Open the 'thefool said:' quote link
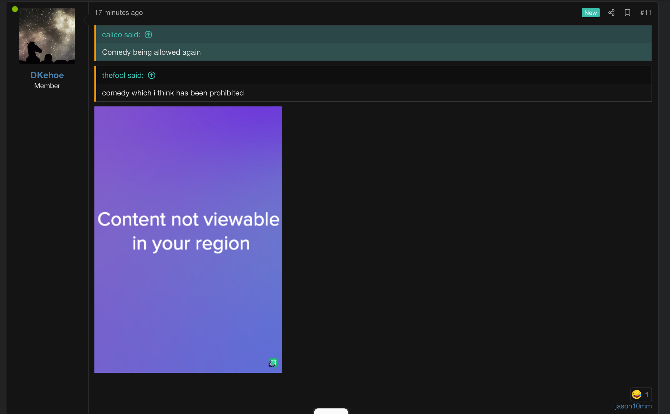 tap(123, 75)
